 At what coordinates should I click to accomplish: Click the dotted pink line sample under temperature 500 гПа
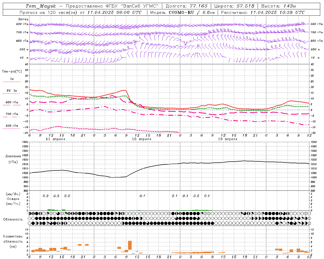(11, 129)
